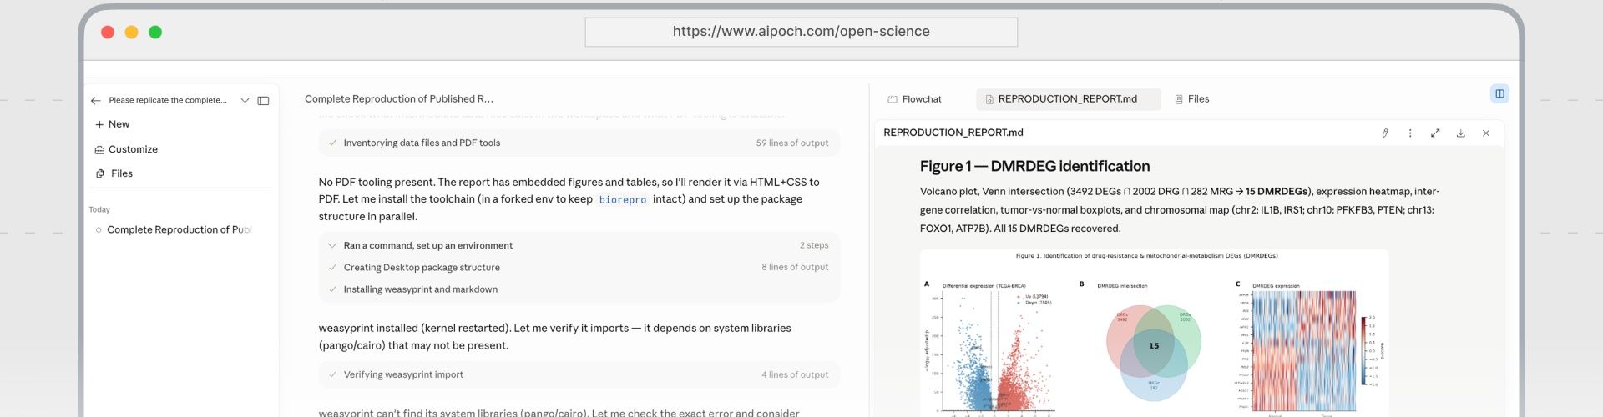Click the edit pencil icon for REPRODUCTION_REPORT.md

pyautogui.click(x=1385, y=133)
